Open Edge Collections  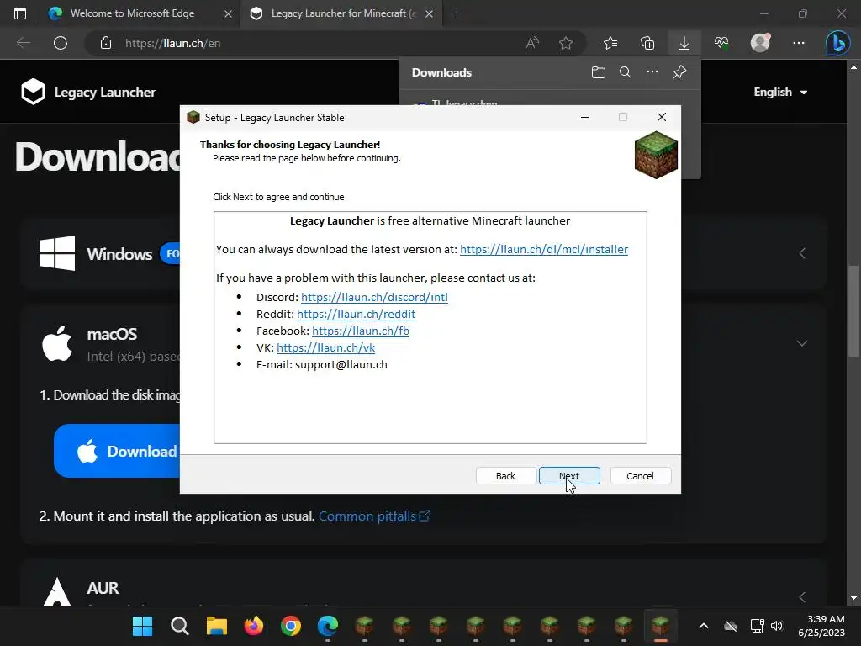[647, 43]
